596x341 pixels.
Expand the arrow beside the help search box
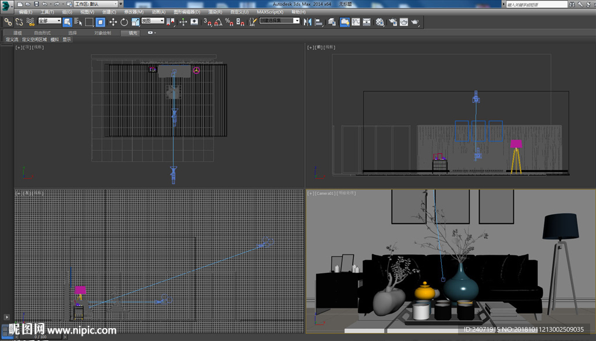pos(503,4)
